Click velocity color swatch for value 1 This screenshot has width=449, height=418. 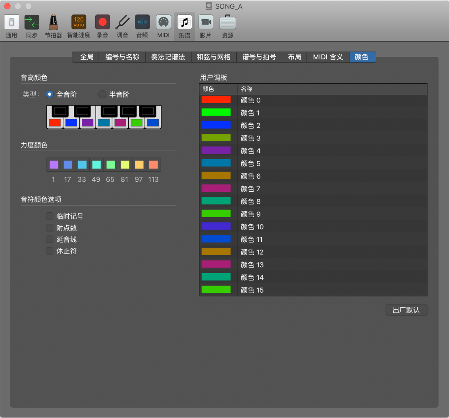[54, 165]
